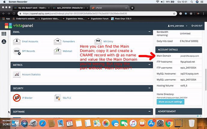Switch to epiz_24015054 Website tab

click(x=71, y=8)
